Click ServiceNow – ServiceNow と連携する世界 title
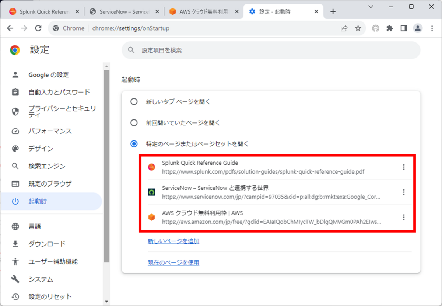This screenshot has height=306, width=442. (215, 188)
